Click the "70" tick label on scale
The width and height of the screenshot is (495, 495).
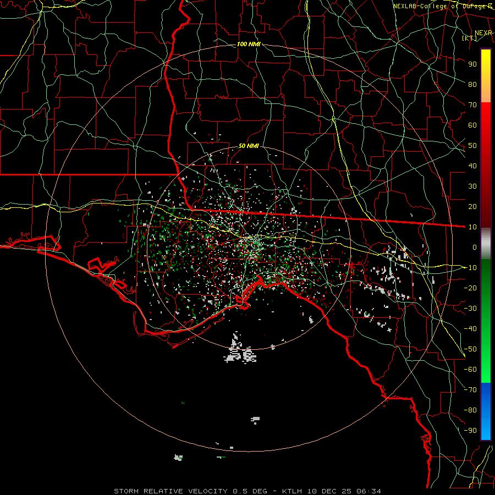[x=472, y=105]
